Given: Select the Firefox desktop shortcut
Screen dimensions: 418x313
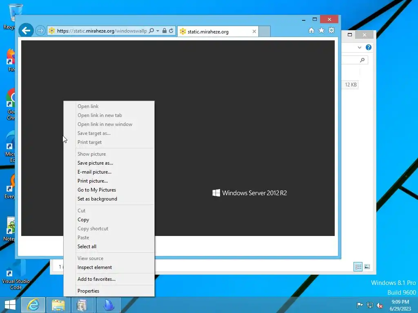Looking at the screenshot, I should [11, 60].
